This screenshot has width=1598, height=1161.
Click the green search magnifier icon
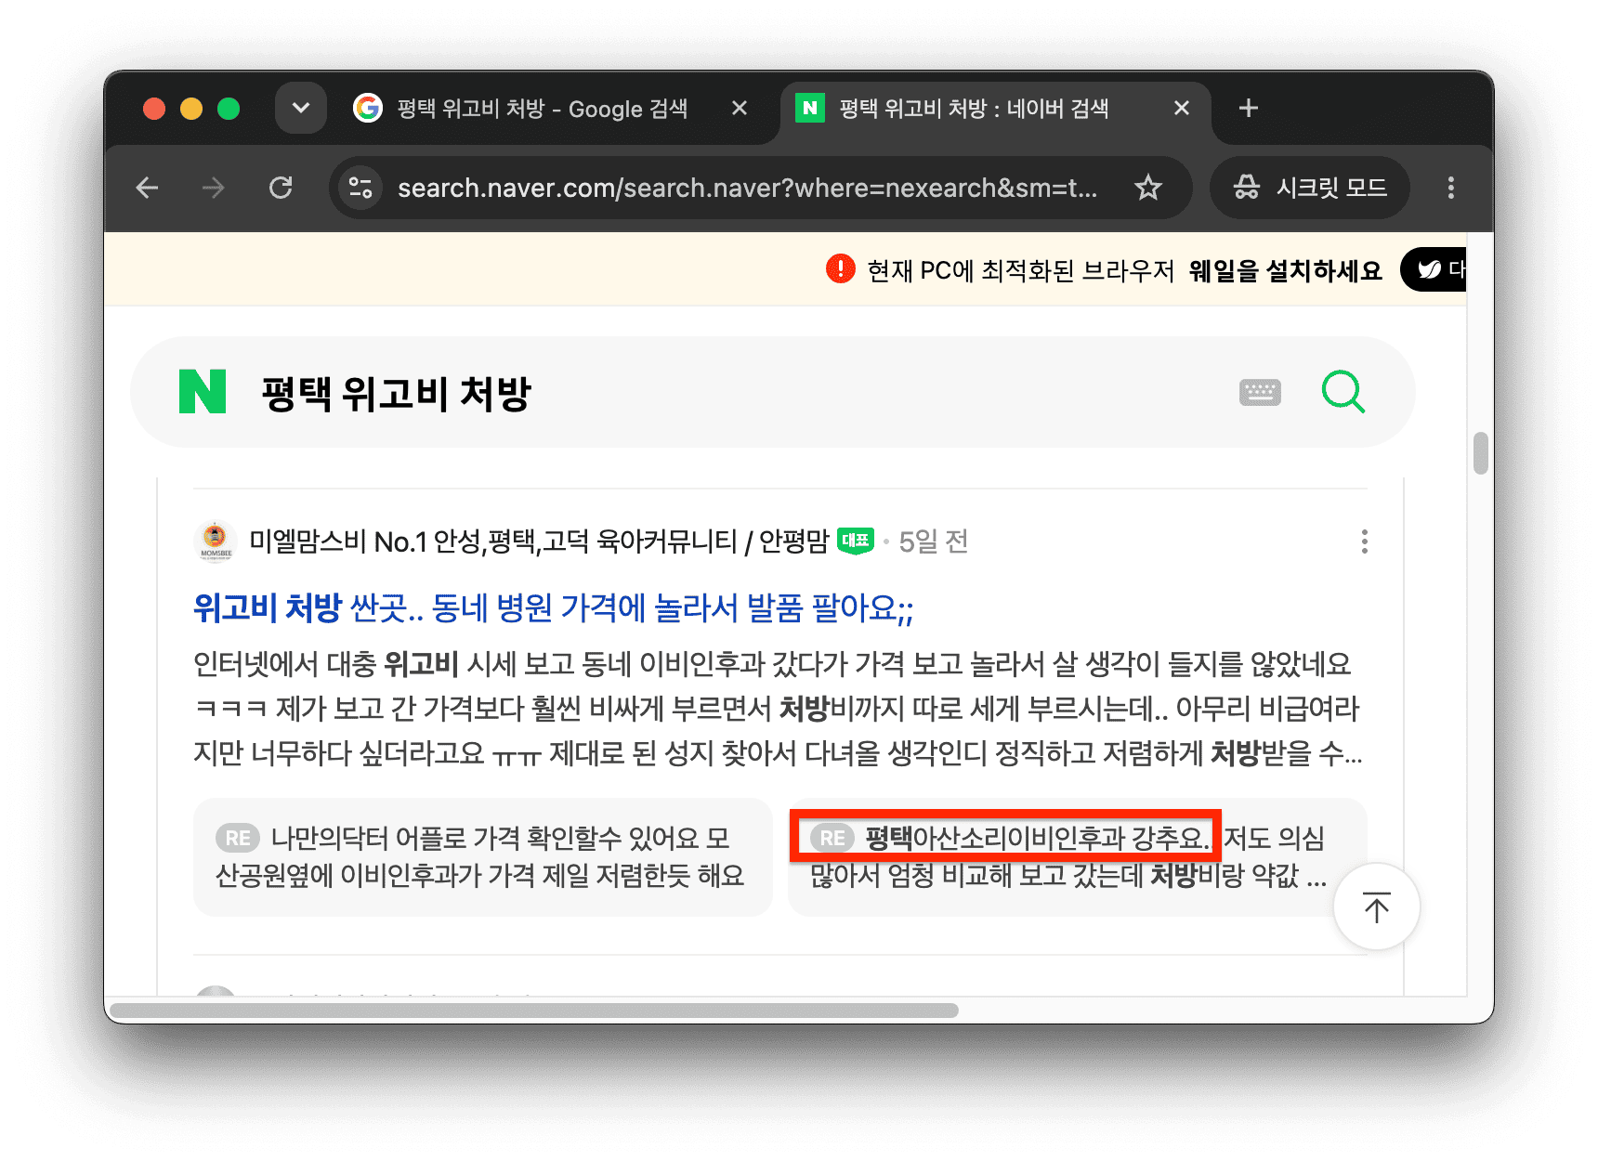pyautogui.click(x=1343, y=392)
